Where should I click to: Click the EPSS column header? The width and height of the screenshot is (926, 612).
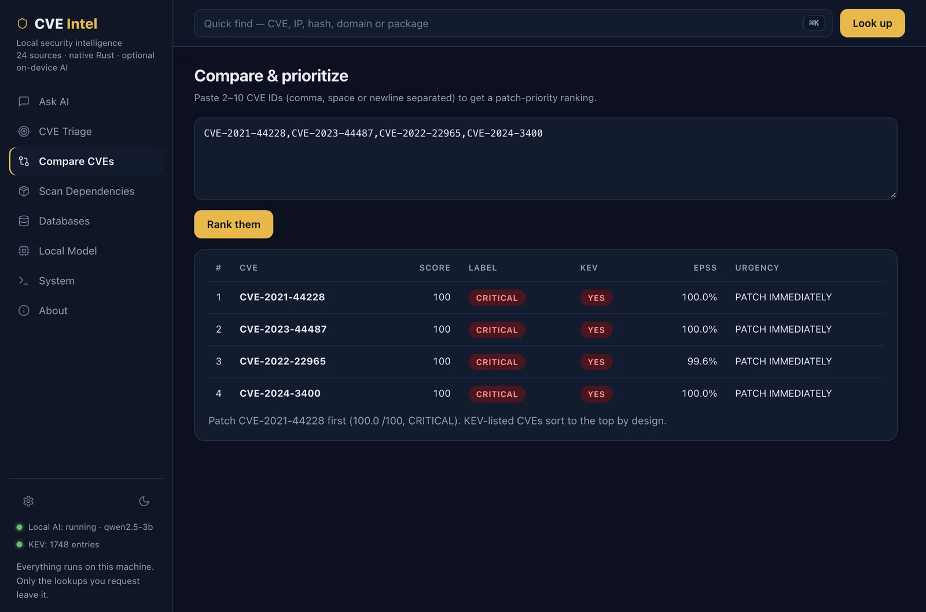(705, 268)
